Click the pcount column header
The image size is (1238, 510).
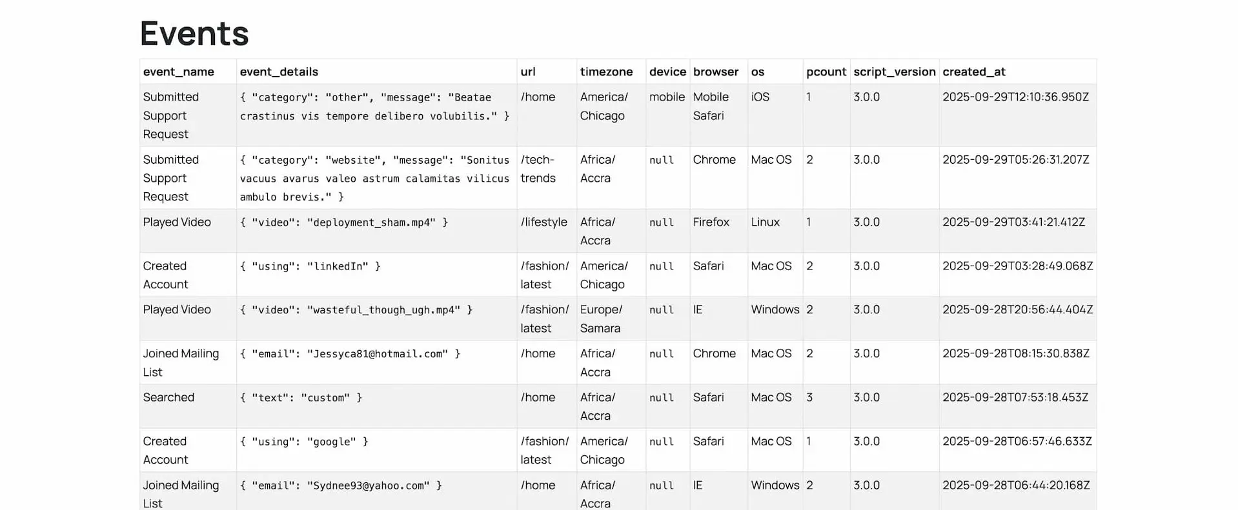[826, 72]
